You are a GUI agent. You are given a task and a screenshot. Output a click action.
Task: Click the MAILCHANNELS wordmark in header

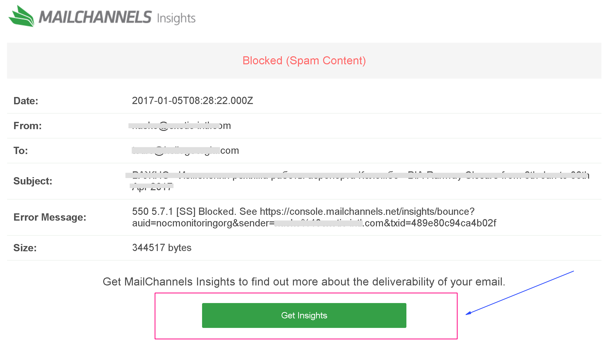pyautogui.click(x=95, y=17)
